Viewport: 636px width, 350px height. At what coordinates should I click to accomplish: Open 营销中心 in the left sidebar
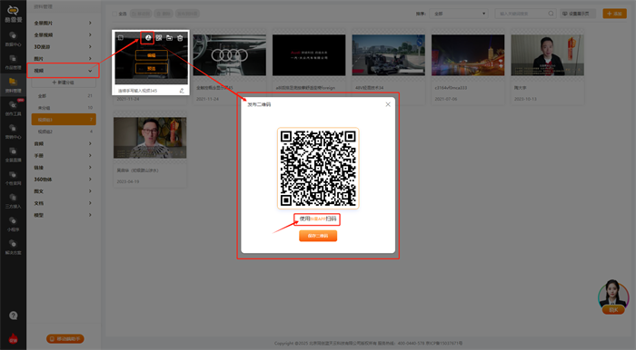click(x=13, y=131)
